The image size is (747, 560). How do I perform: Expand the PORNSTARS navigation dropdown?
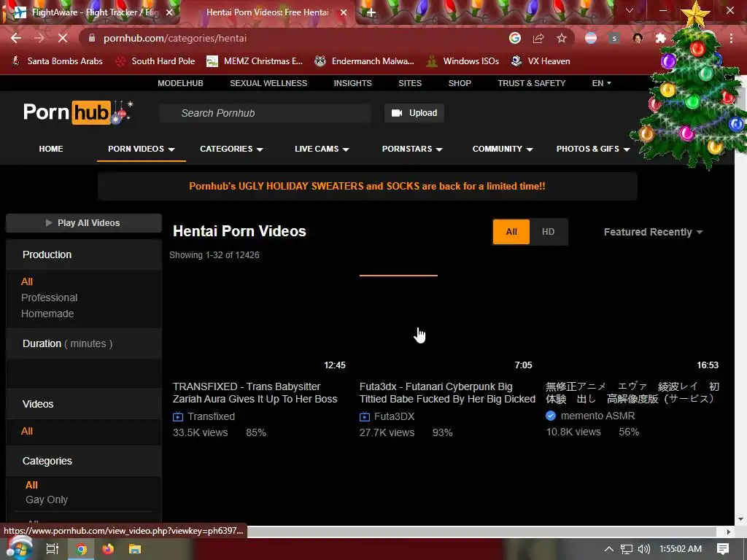click(x=412, y=149)
